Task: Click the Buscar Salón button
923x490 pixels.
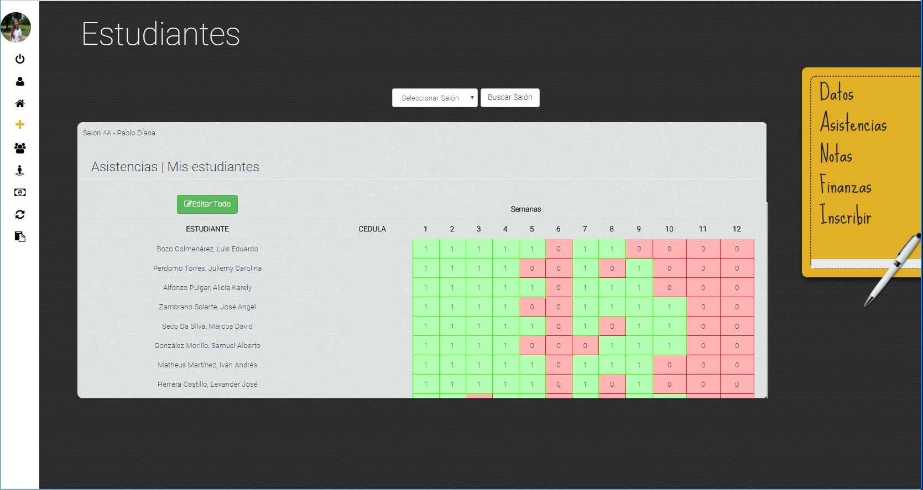Action: coord(510,97)
